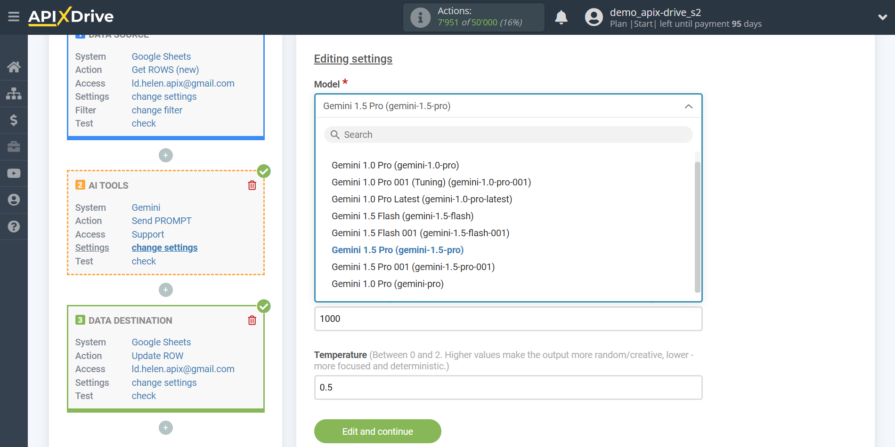This screenshot has width=895, height=447.
Task: Click the model Search field
Action: pos(508,135)
